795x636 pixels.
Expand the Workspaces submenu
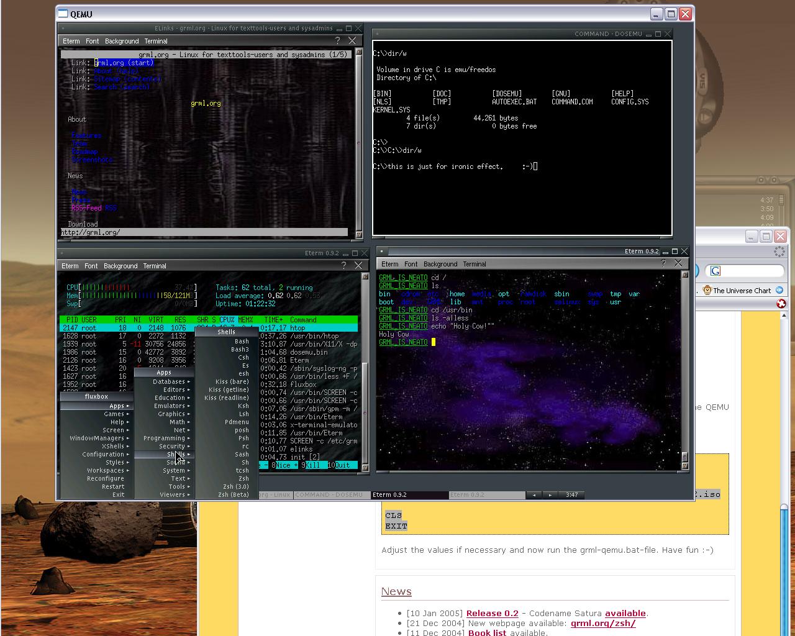pyautogui.click(x=97, y=470)
